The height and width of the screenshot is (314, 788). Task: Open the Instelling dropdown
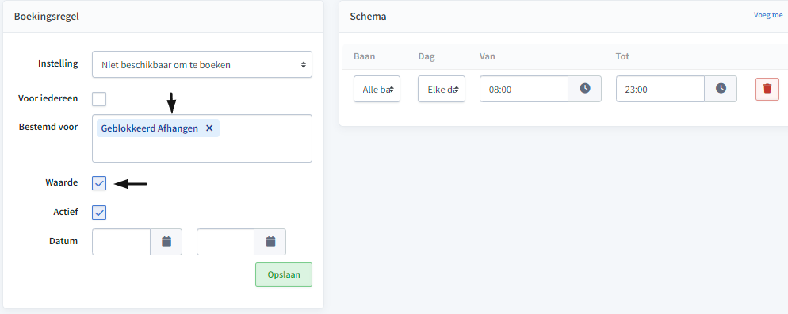pos(202,64)
